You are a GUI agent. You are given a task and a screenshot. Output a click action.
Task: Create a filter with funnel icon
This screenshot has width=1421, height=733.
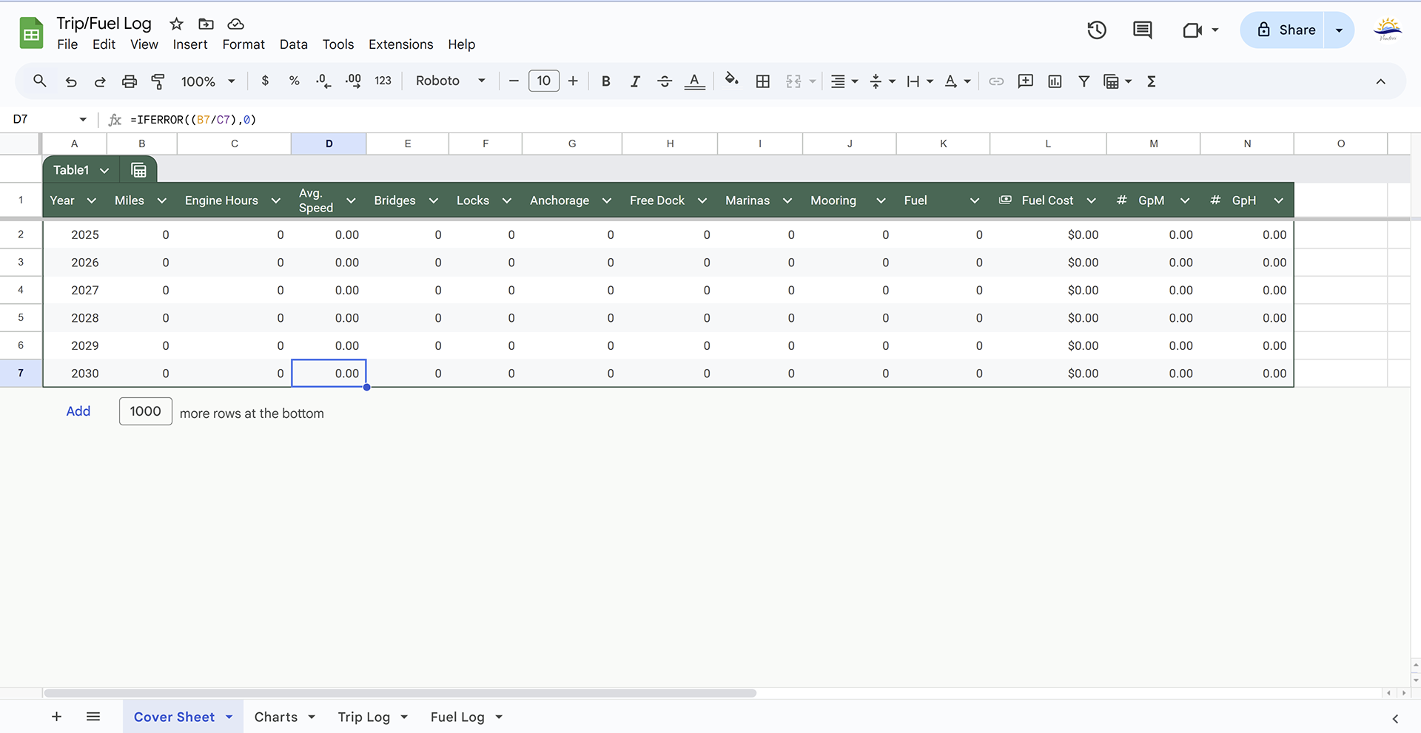coord(1084,81)
